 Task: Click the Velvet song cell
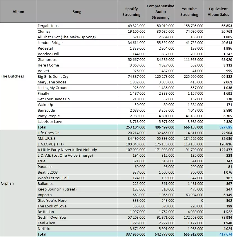click(77, 71)
